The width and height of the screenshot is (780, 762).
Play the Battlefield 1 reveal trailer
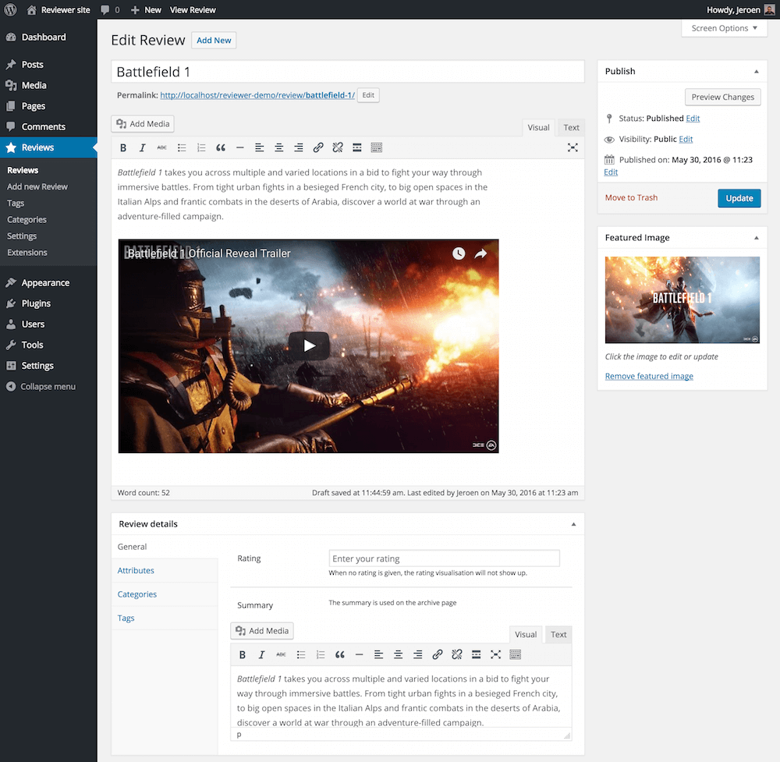[x=309, y=346]
